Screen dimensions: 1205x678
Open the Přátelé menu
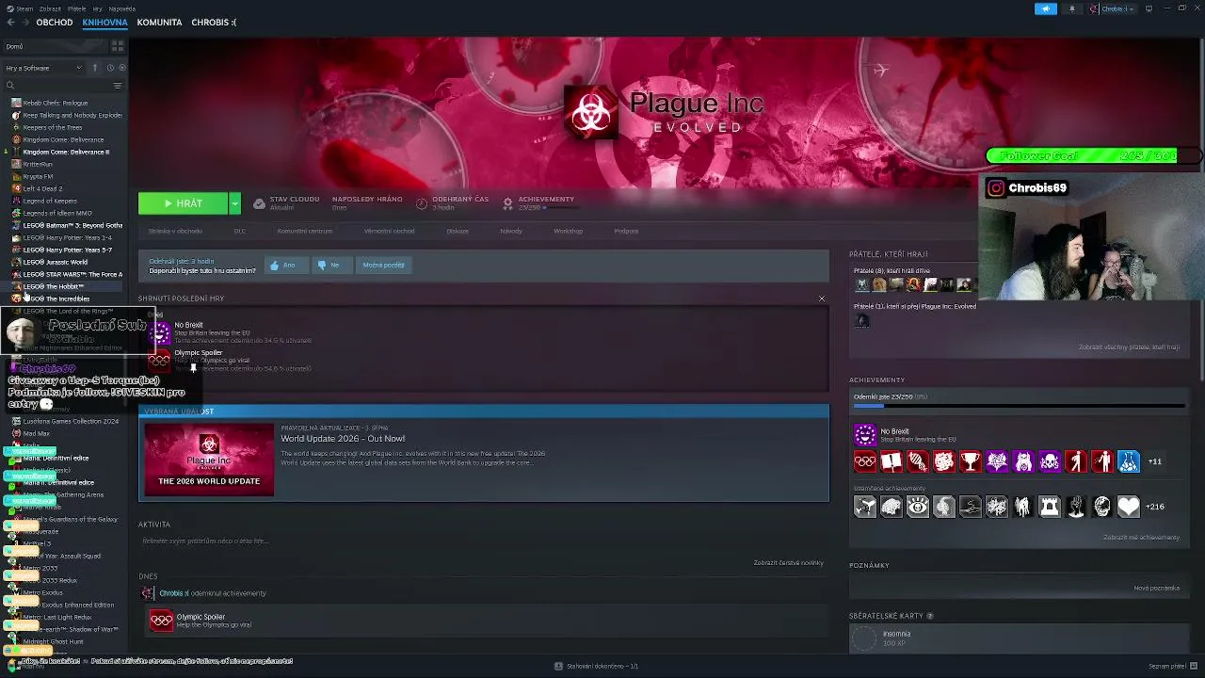point(75,8)
